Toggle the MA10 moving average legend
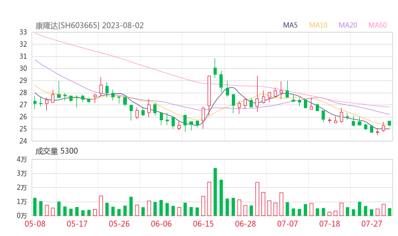 [x=318, y=25]
